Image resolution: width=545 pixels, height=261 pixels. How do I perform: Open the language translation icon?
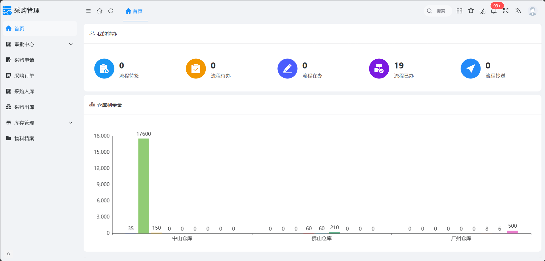(x=518, y=11)
